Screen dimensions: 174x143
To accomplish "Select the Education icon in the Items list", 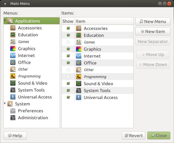I will pos(79,35).
